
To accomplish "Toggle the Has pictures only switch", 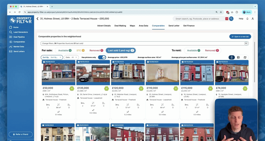I will coord(102,57).
